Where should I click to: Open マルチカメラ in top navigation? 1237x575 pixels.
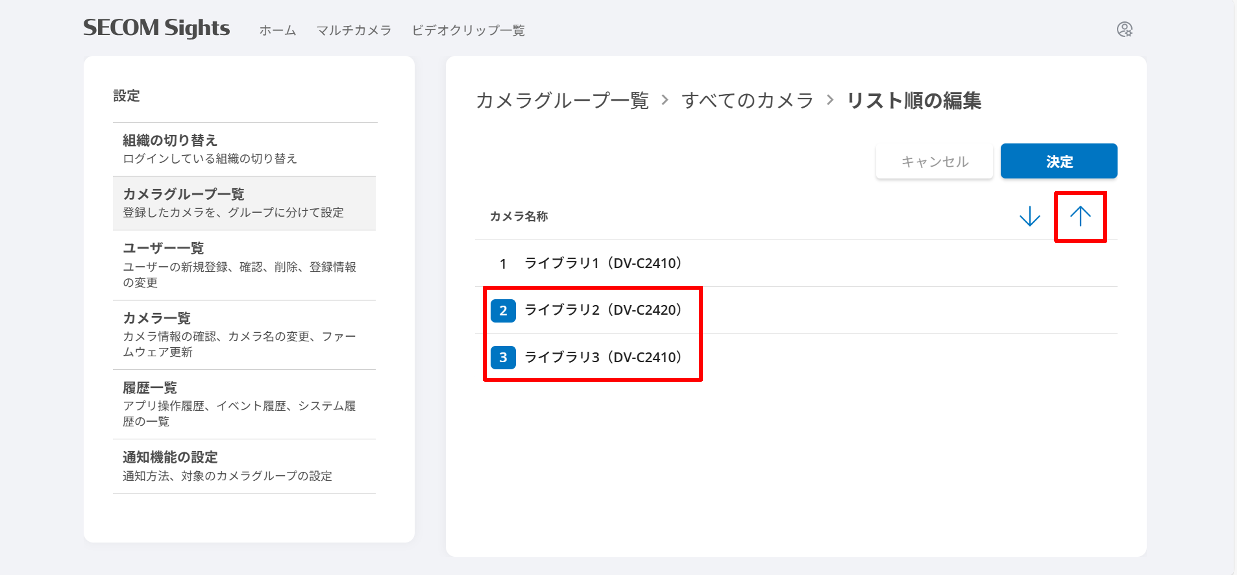click(x=354, y=30)
